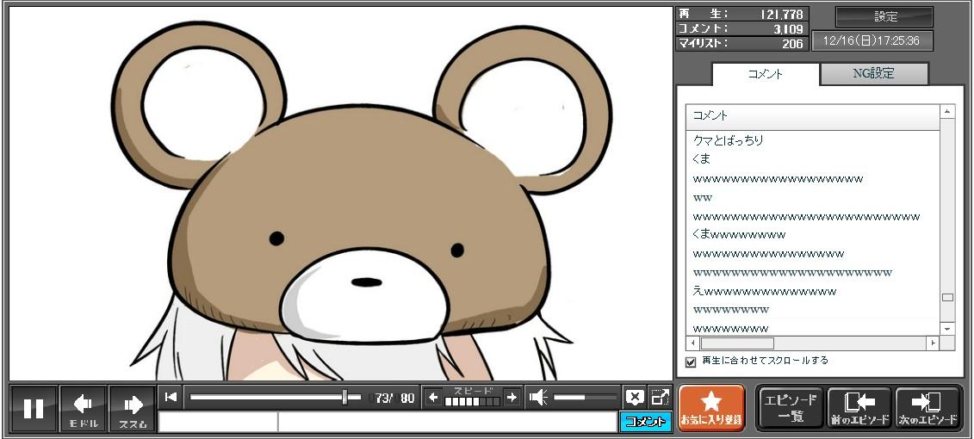Decrease playback speed with left arrow
The width and height of the screenshot is (974, 439).
pos(433,397)
